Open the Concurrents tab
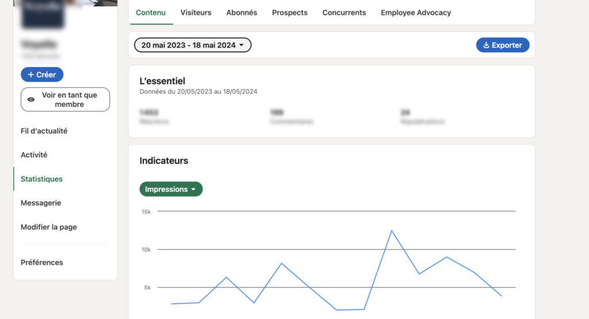 coord(344,13)
